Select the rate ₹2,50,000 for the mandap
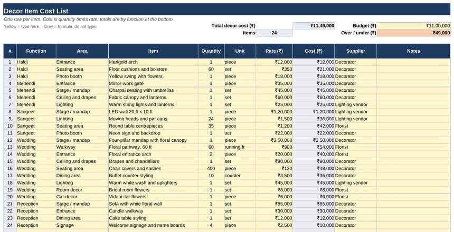454x232 pixels. coord(274,140)
